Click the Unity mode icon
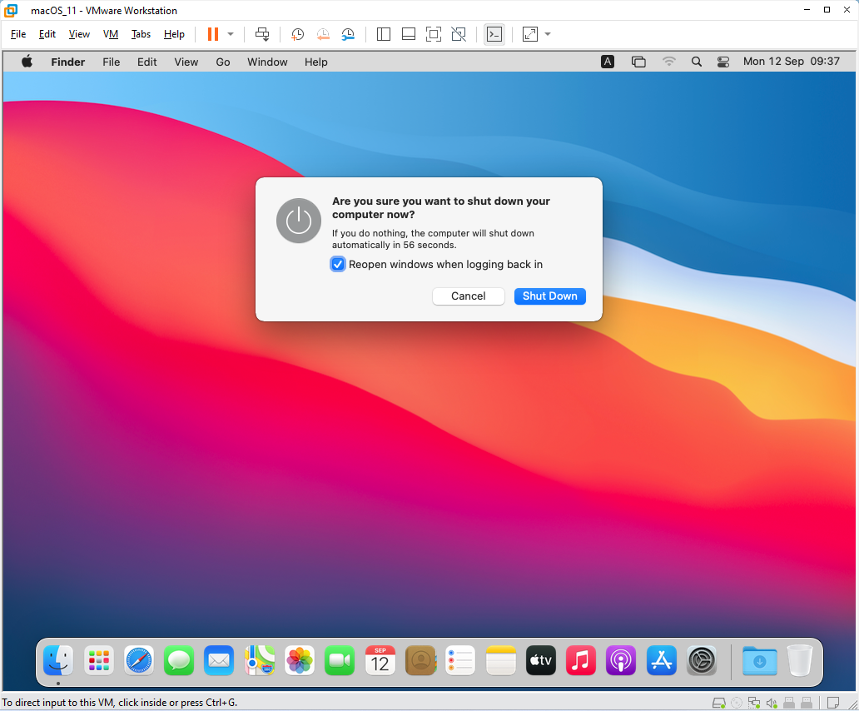Viewport: 859px width, 711px height. click(x=459, y=34)
